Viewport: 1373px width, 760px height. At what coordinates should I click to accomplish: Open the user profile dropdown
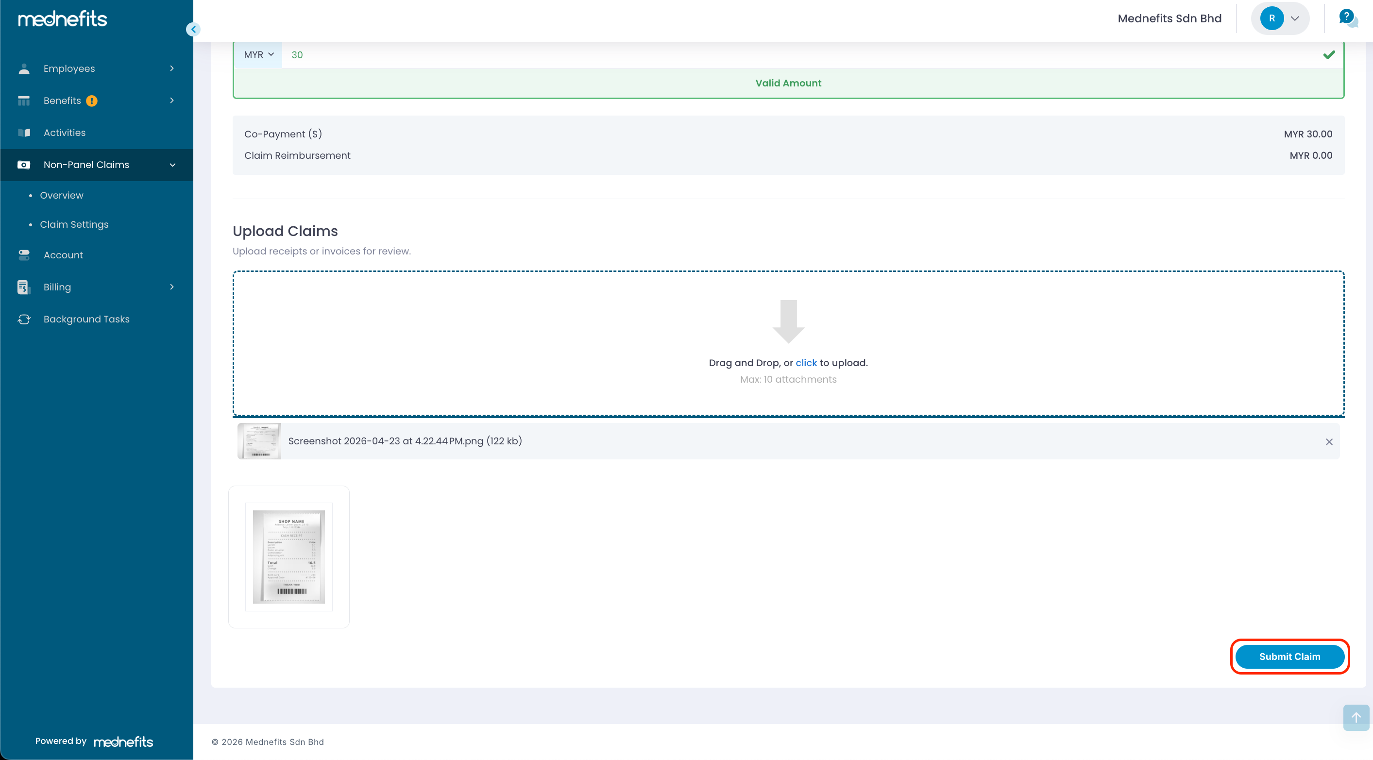click(1280, 18)
